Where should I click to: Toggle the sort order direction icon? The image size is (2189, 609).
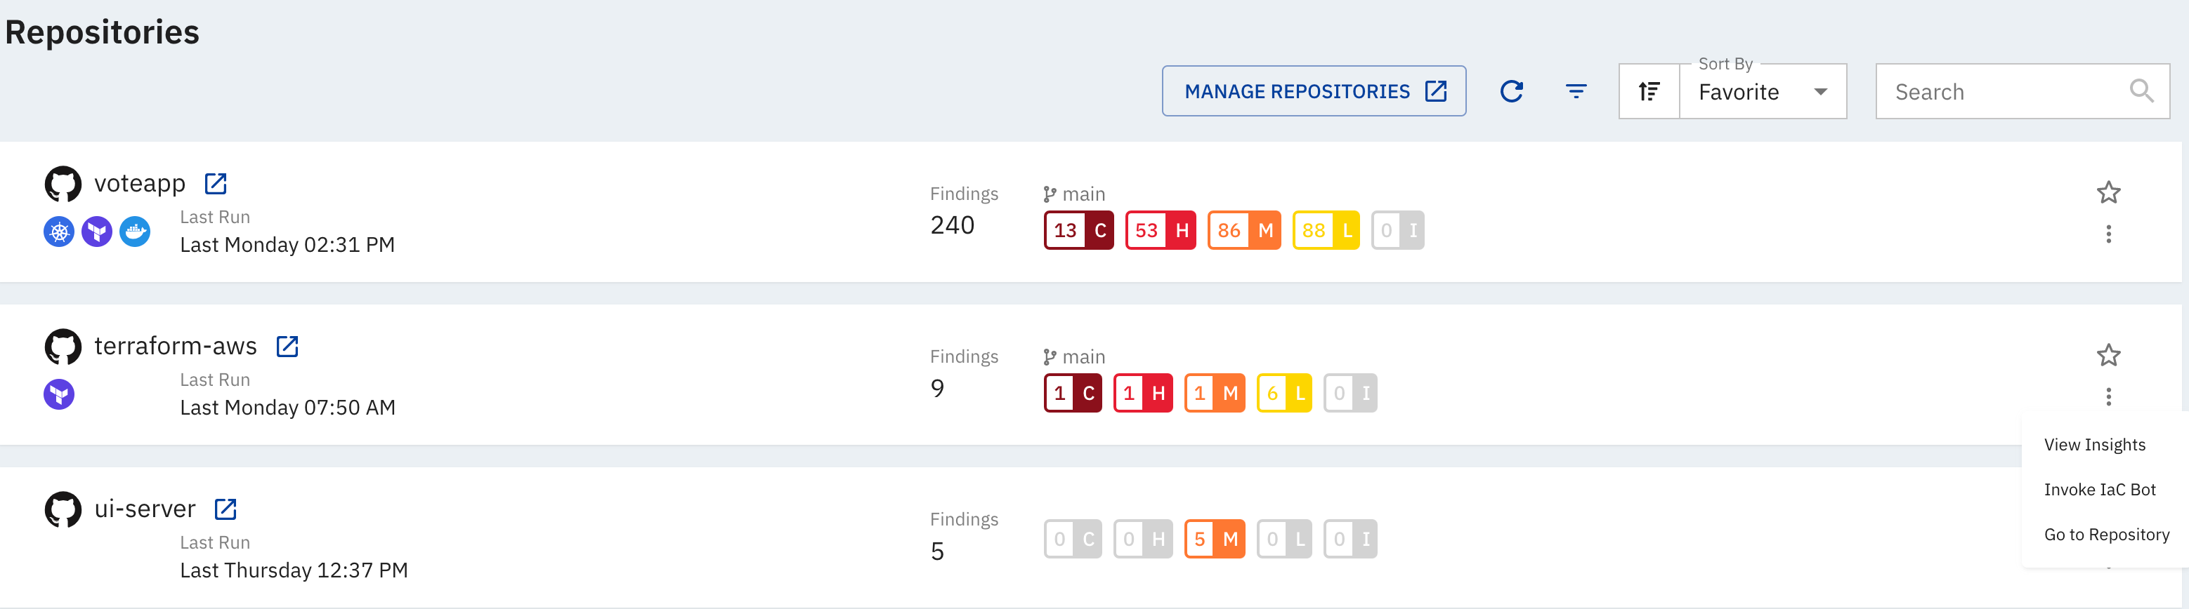(x=1649, y=92)
